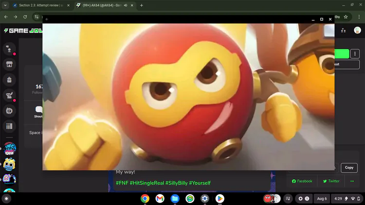This screenshot has height=205, width=365.
Task: Open the game library icon in sidebar
Action: pyautogui.click(x=9, y=126)
